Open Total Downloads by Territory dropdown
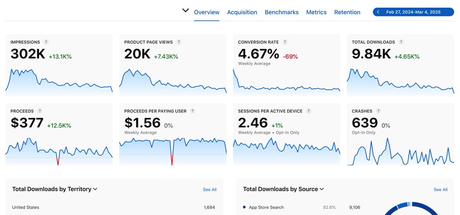460x215 pixels. coord(55,189)
